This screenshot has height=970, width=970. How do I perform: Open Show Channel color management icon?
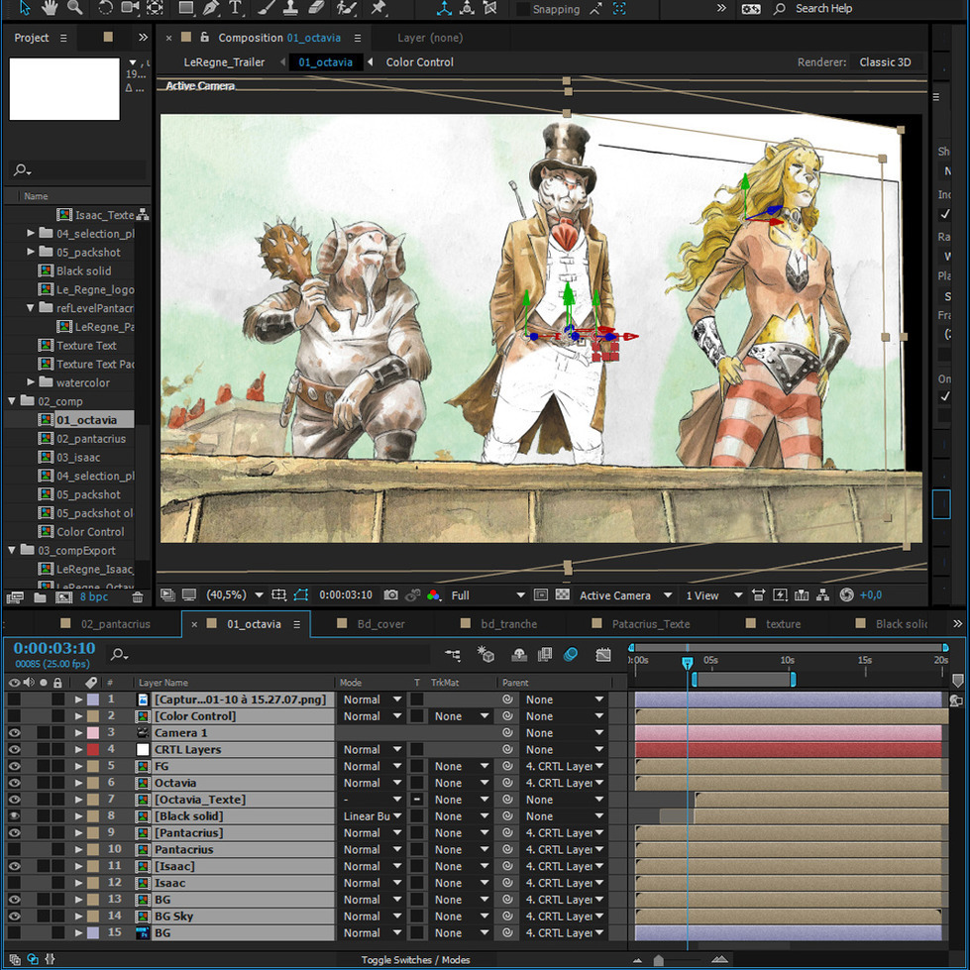pyautogui.click(x=434, y=595)
